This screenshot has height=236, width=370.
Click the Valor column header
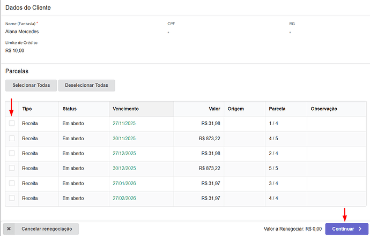click(214, 109)
